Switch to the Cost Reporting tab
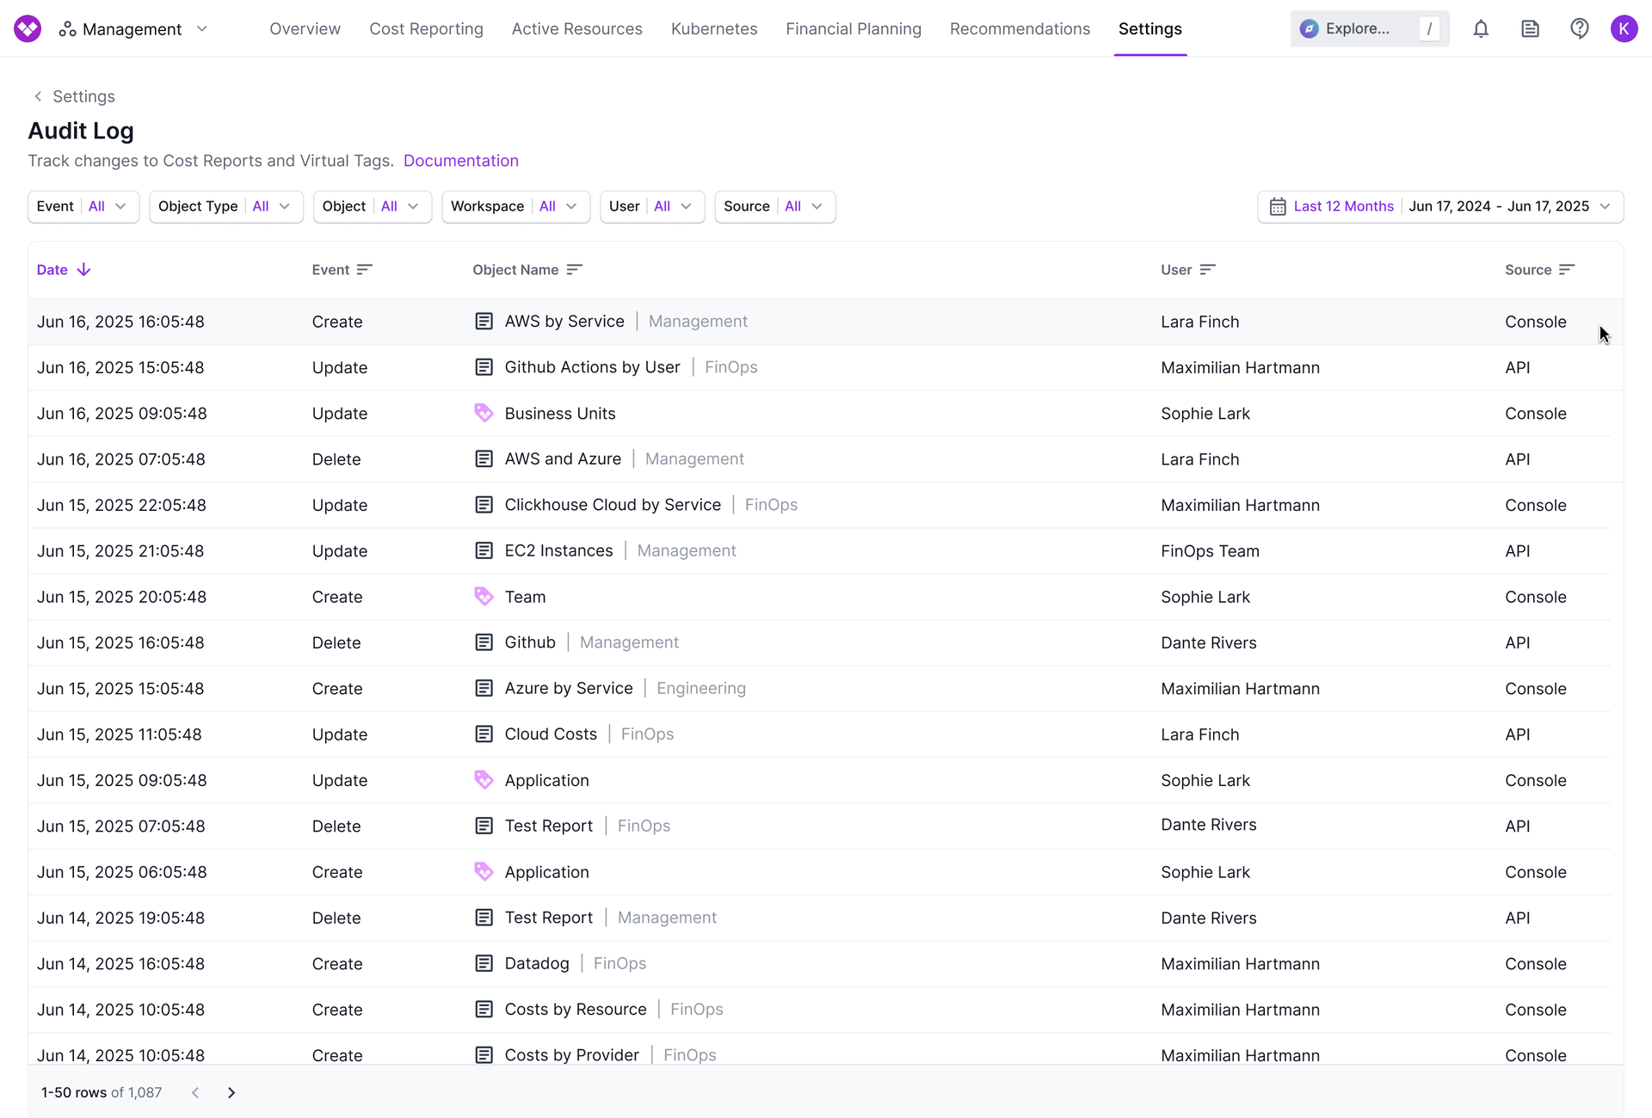This screenshot has height=1118, width=1652. click(426, 29)
